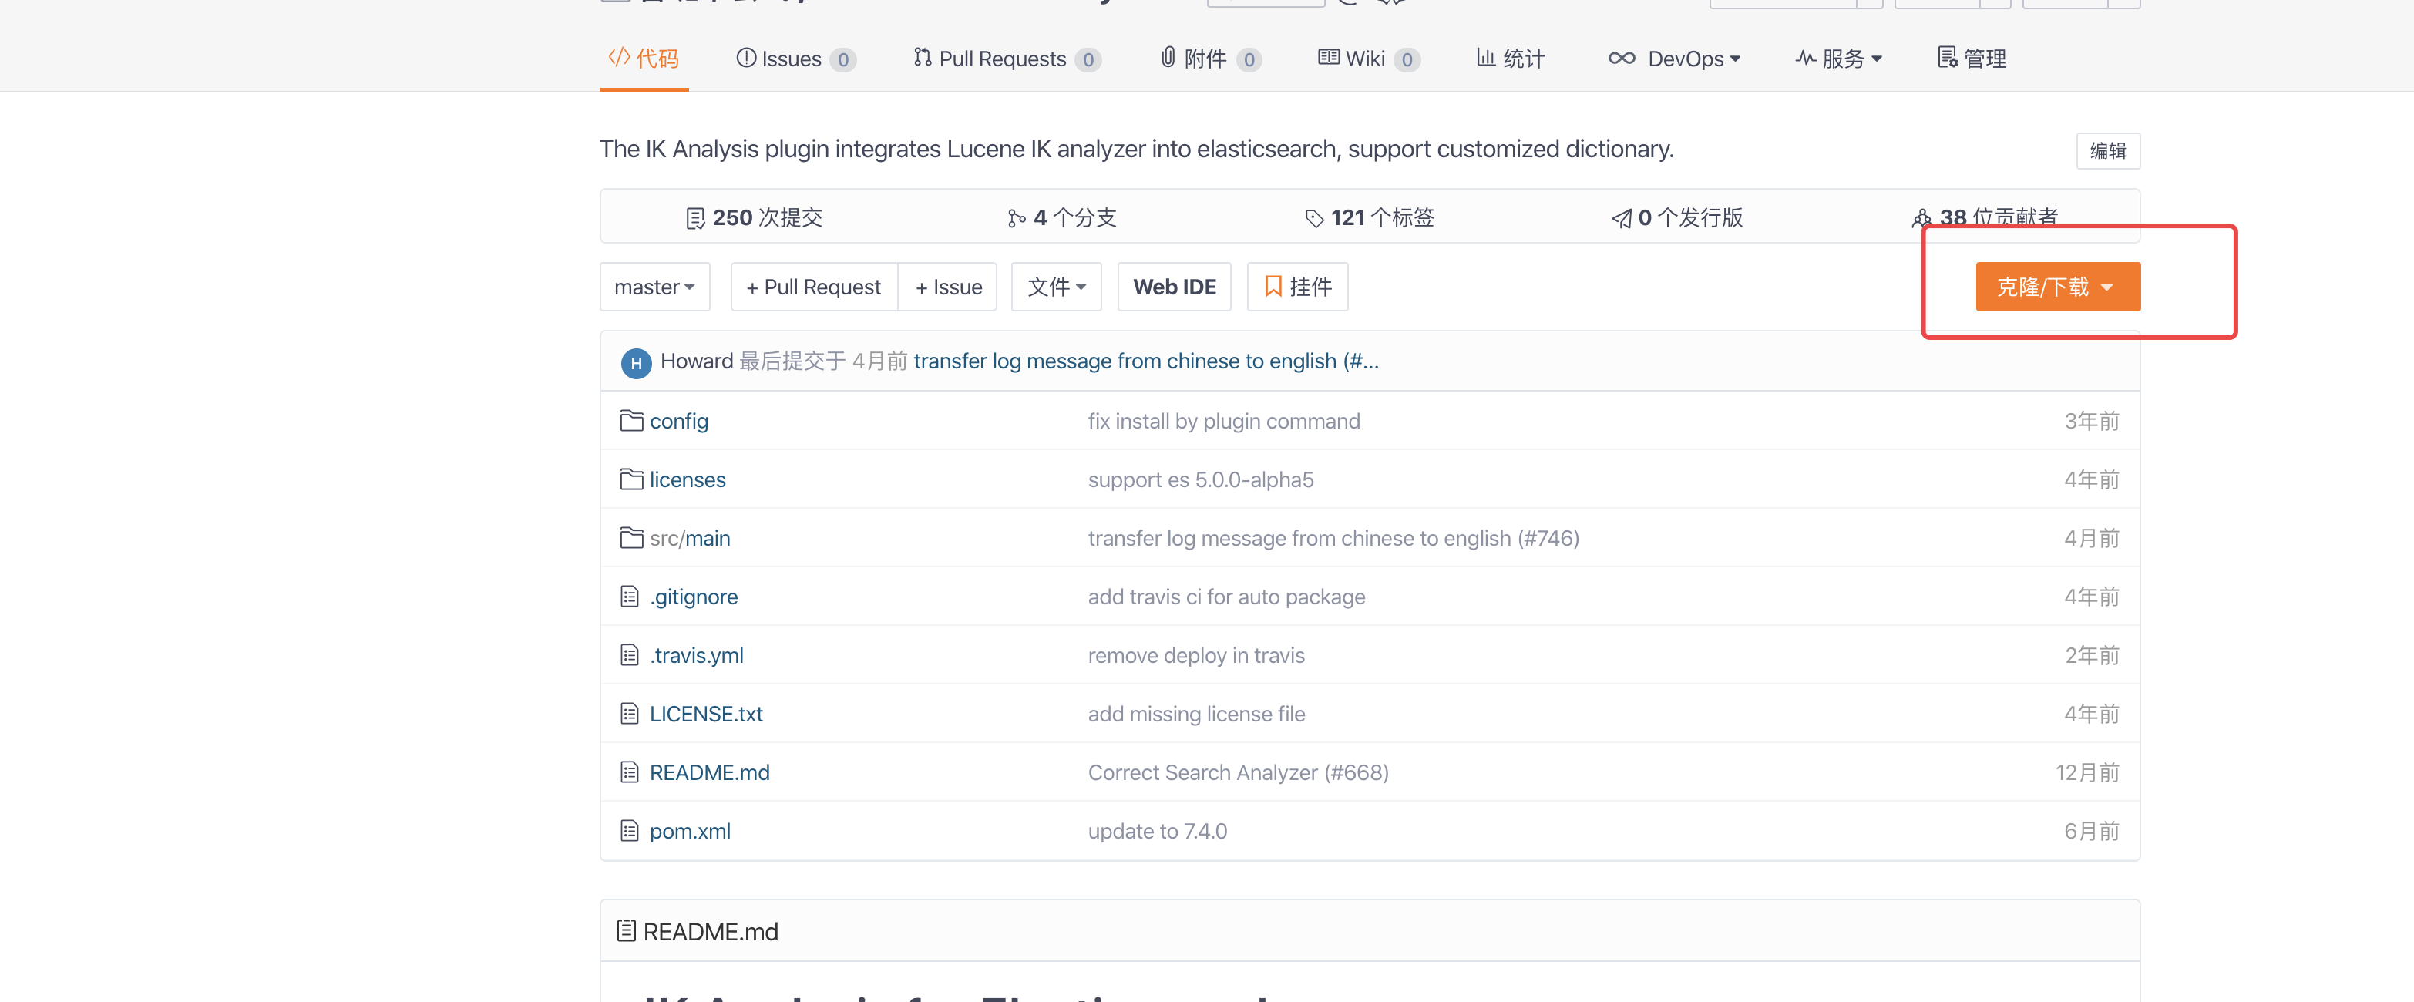Click the Web IDE button
Screen dimensions: 2414x1002
[1173, 287]
